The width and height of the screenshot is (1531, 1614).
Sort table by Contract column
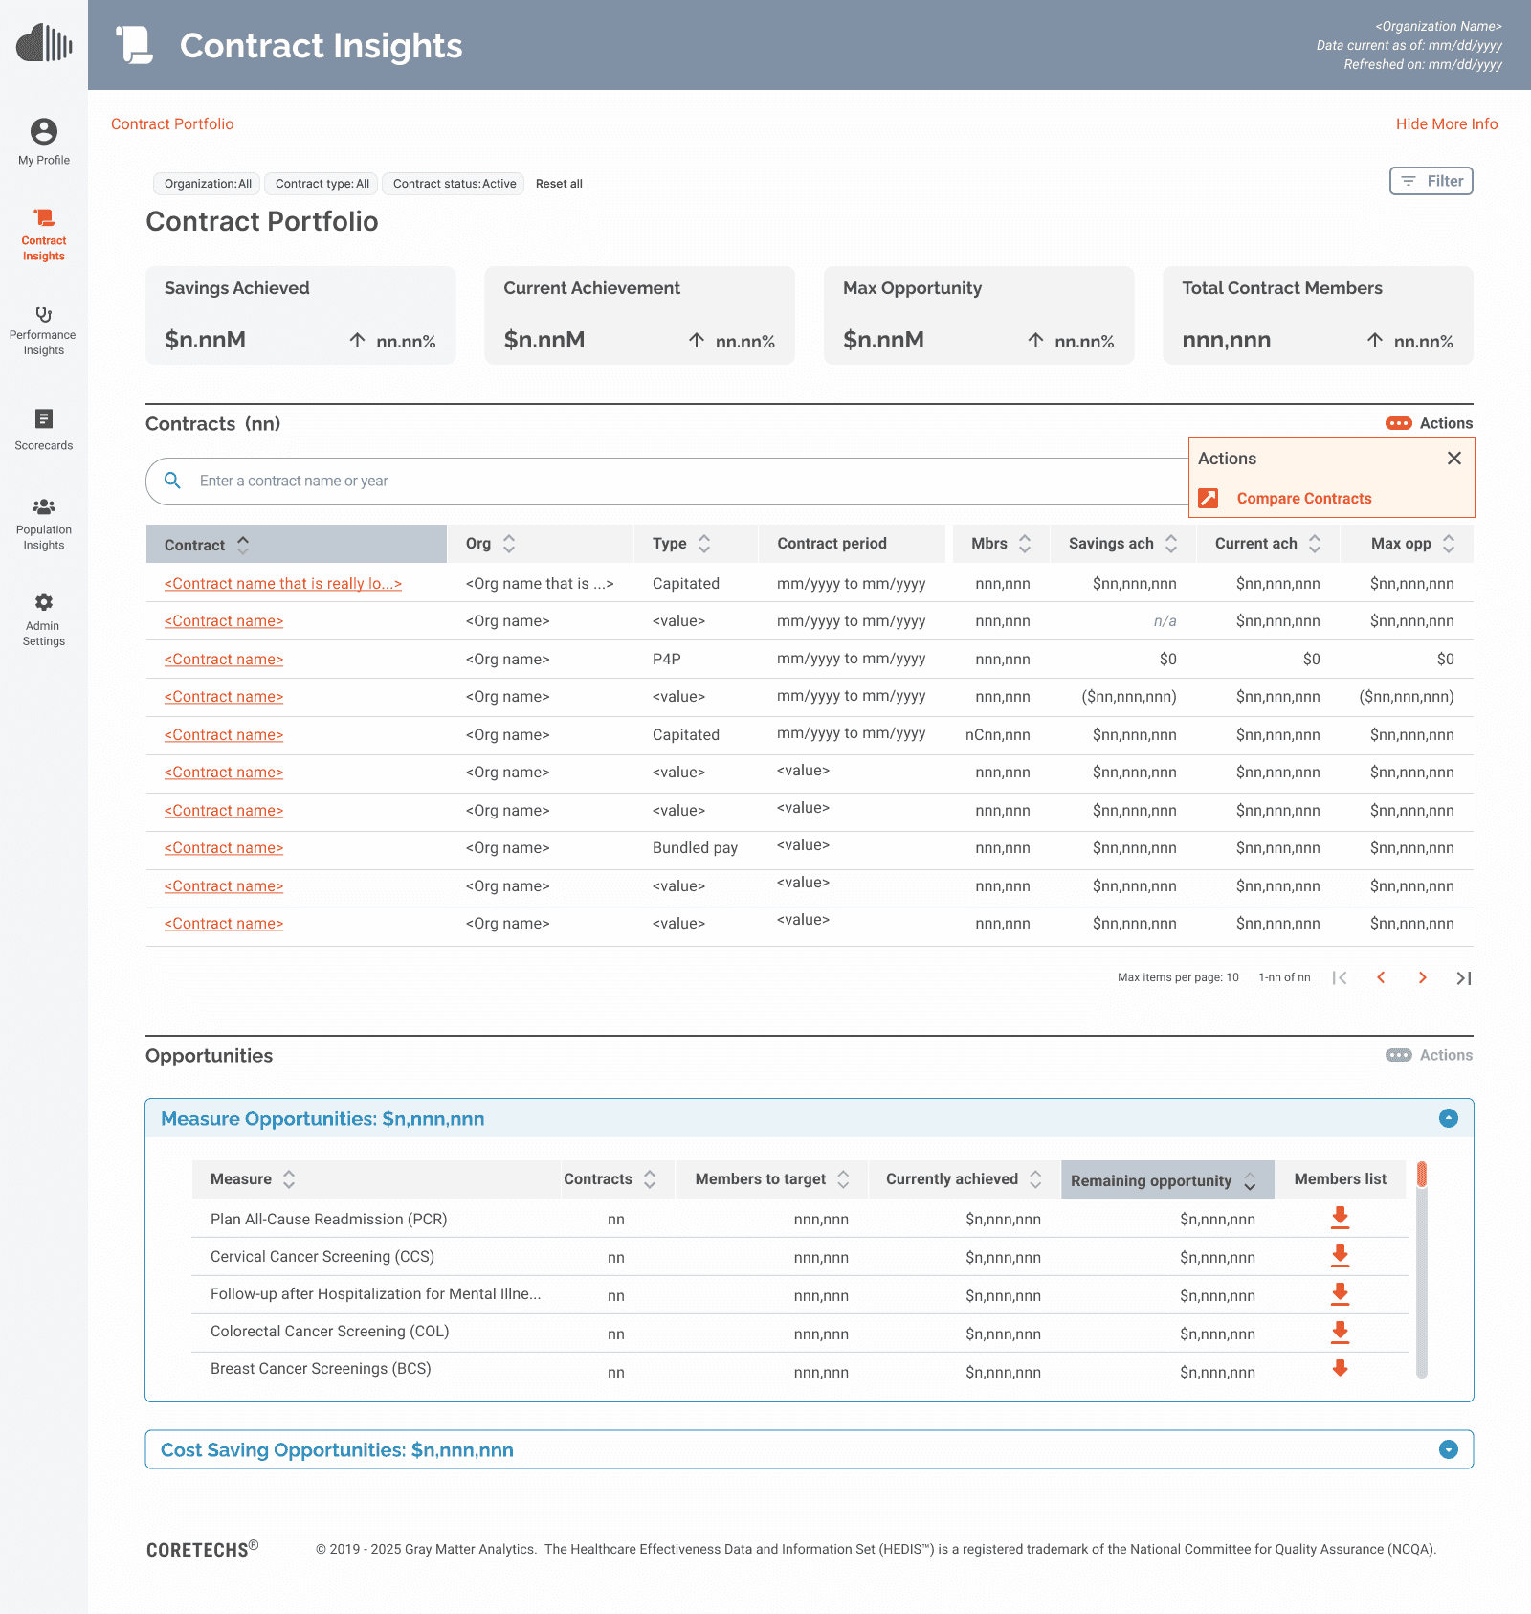[x=297, y=544]
